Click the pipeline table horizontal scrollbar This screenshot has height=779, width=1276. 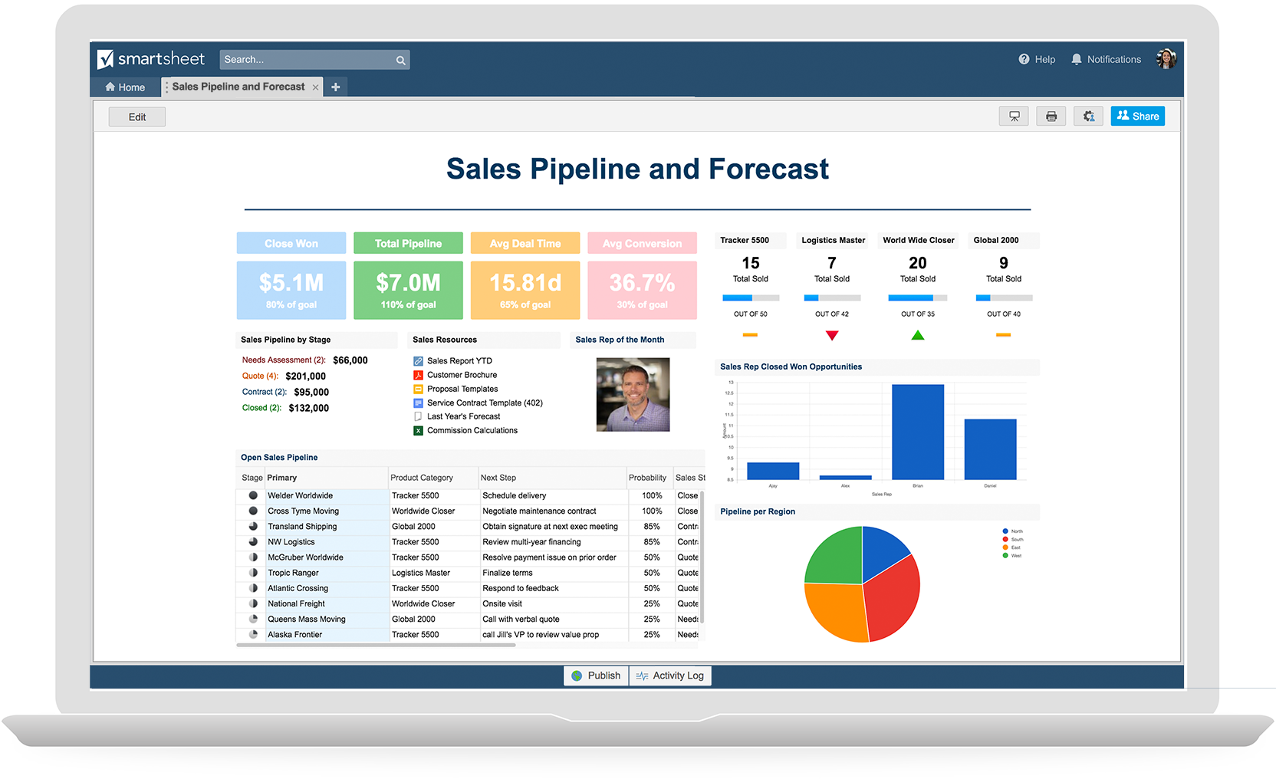coord(376,646)
